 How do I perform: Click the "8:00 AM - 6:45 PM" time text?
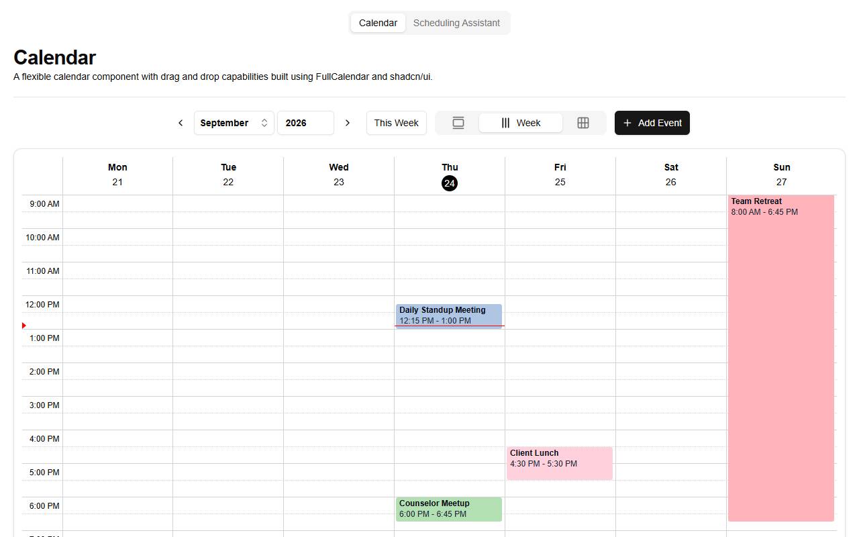pyautogui.click(x=764, y=212)
